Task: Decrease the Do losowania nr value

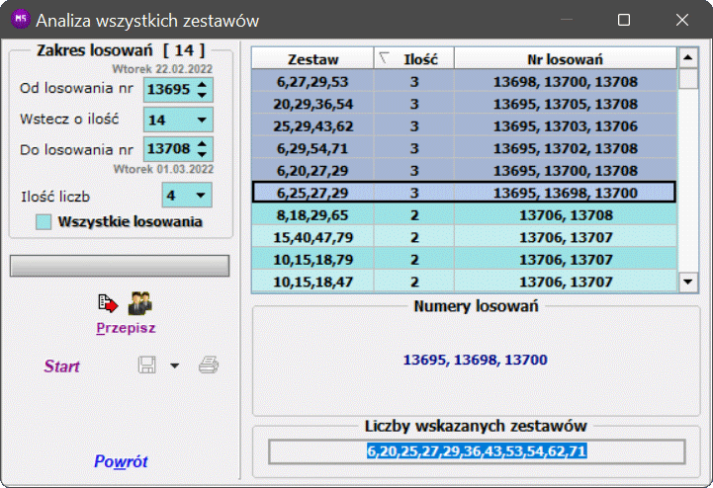Action: (x=203, y=155)
